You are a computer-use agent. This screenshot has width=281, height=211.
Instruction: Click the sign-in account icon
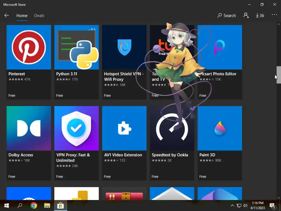click(246, 15)
